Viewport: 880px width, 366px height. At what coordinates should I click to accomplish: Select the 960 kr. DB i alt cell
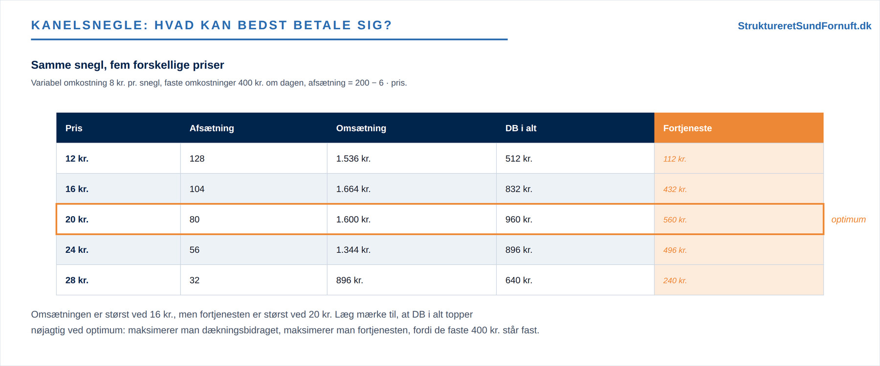tap(575, 219)
